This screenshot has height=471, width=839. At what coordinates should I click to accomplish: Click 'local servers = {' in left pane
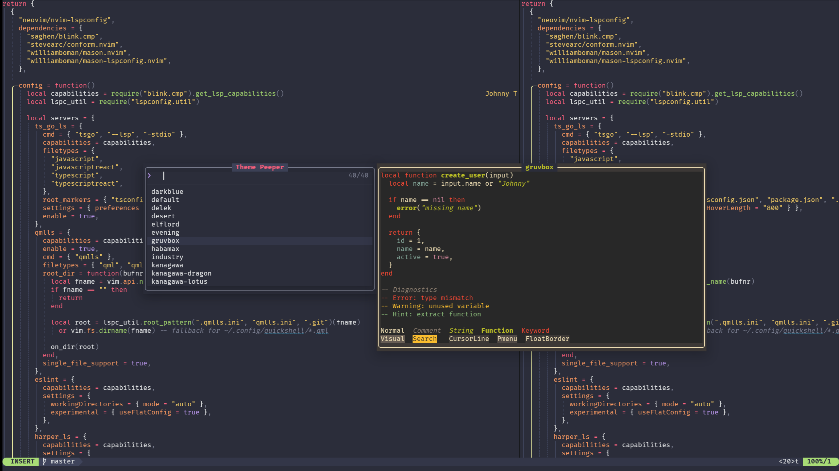coord(60,118)
